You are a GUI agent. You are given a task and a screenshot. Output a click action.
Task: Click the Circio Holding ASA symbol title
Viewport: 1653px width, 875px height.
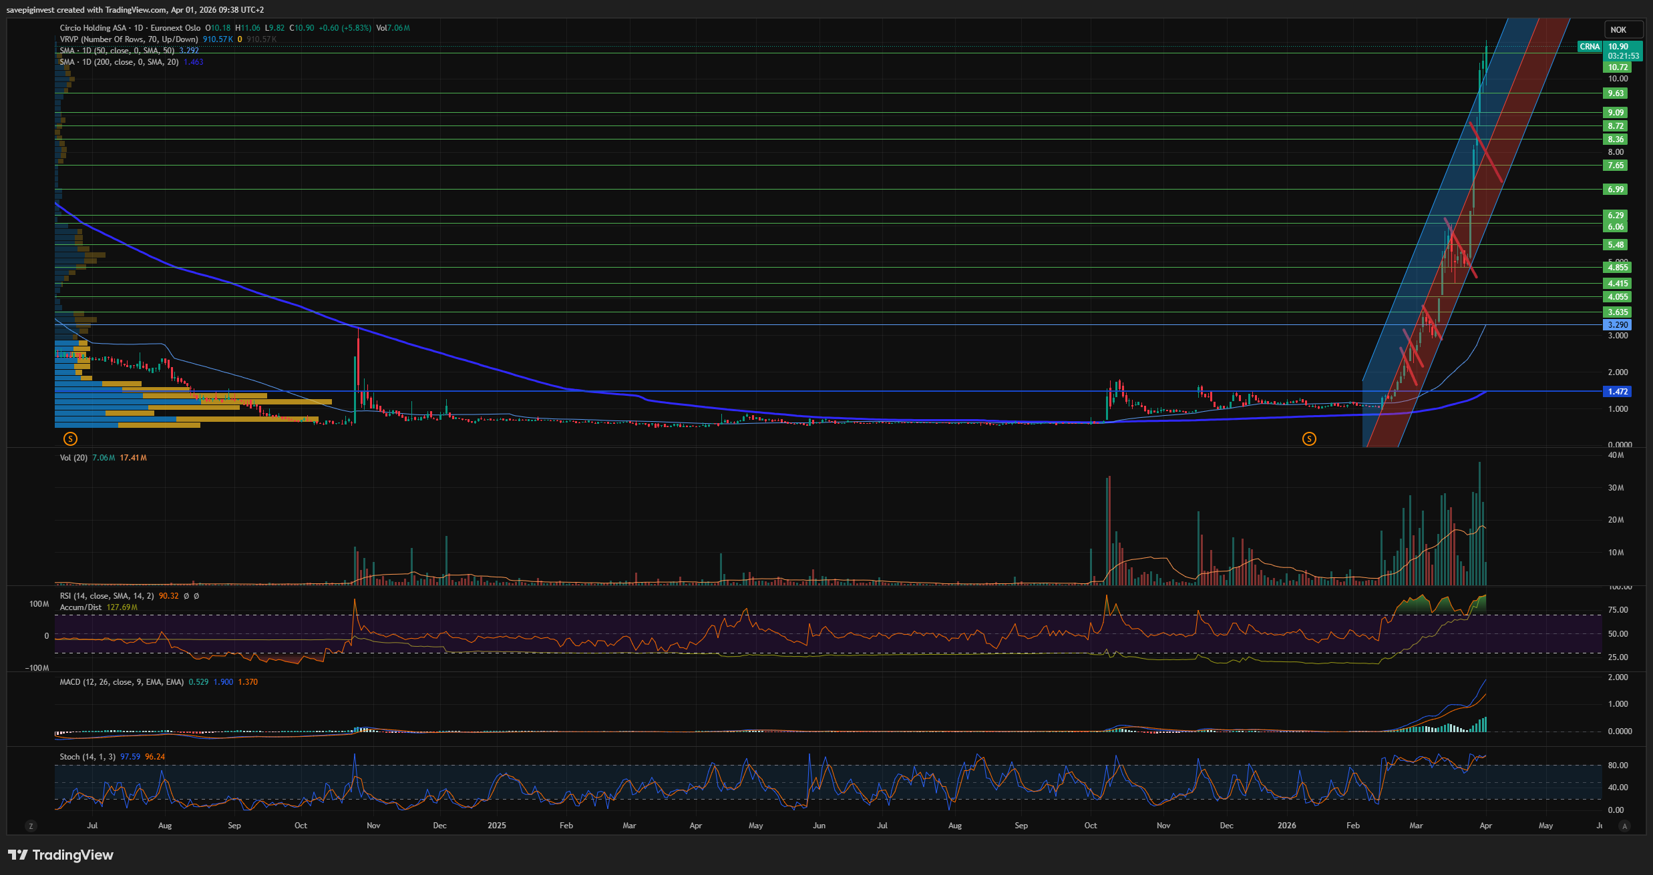tap(93, 28)
